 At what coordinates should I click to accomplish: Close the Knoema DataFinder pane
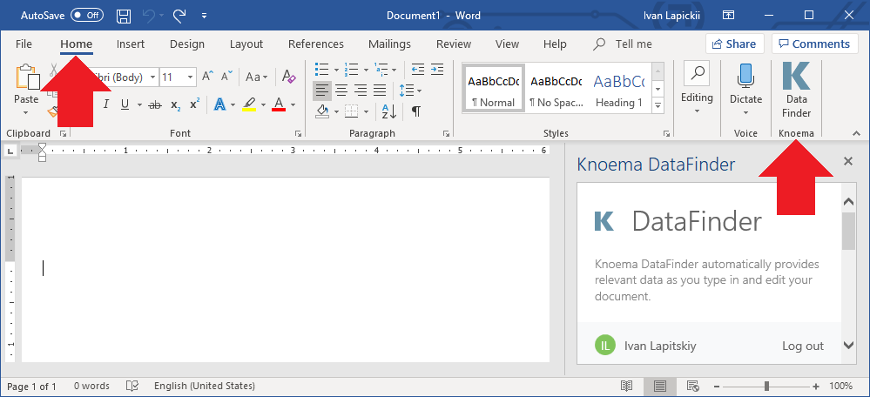click(848, 161)
